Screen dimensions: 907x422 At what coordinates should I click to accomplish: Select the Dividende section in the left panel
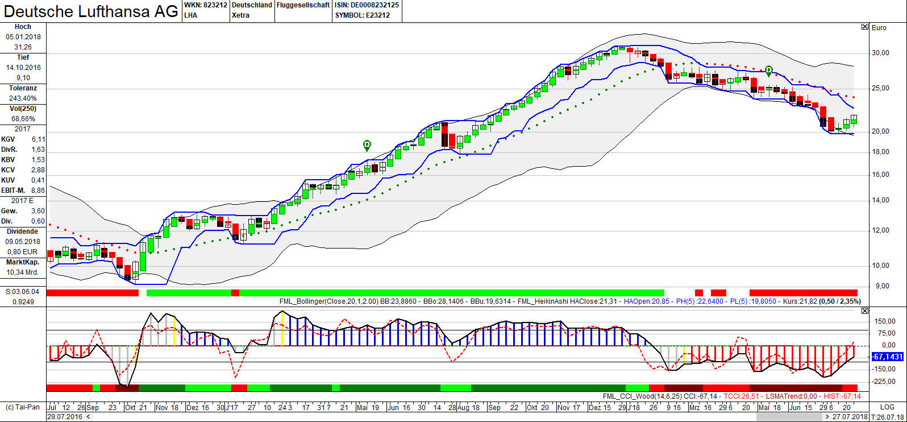pyautogui.click(x=23, y=231)
